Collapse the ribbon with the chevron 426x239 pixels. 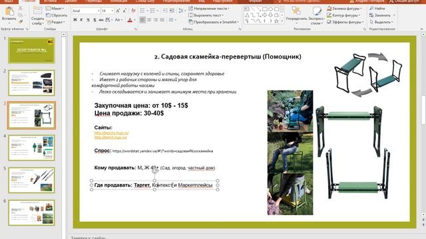point(421,29)
